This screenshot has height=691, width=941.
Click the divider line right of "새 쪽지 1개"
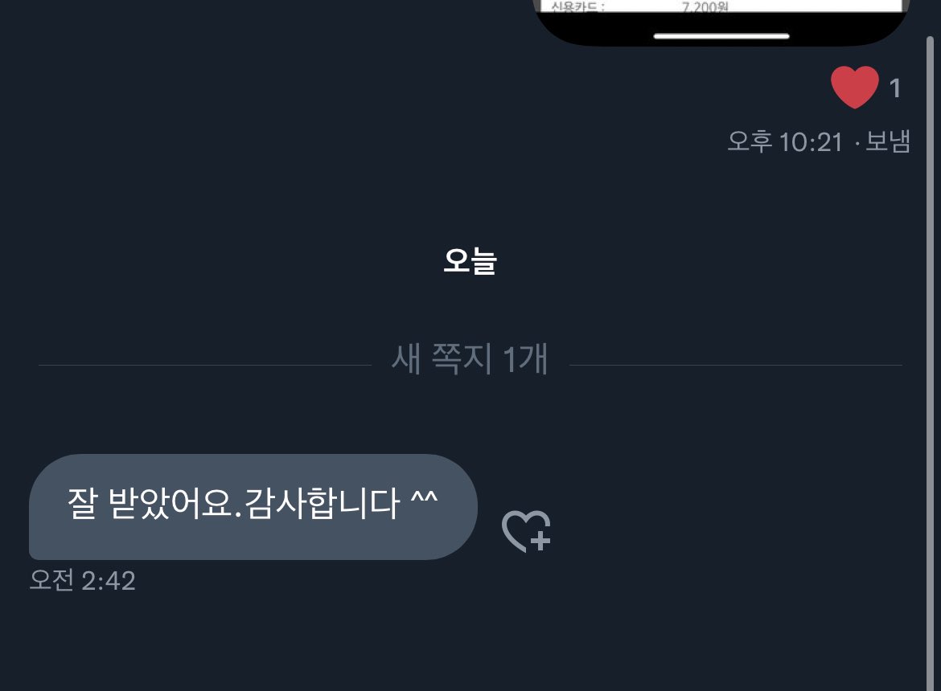736,365
